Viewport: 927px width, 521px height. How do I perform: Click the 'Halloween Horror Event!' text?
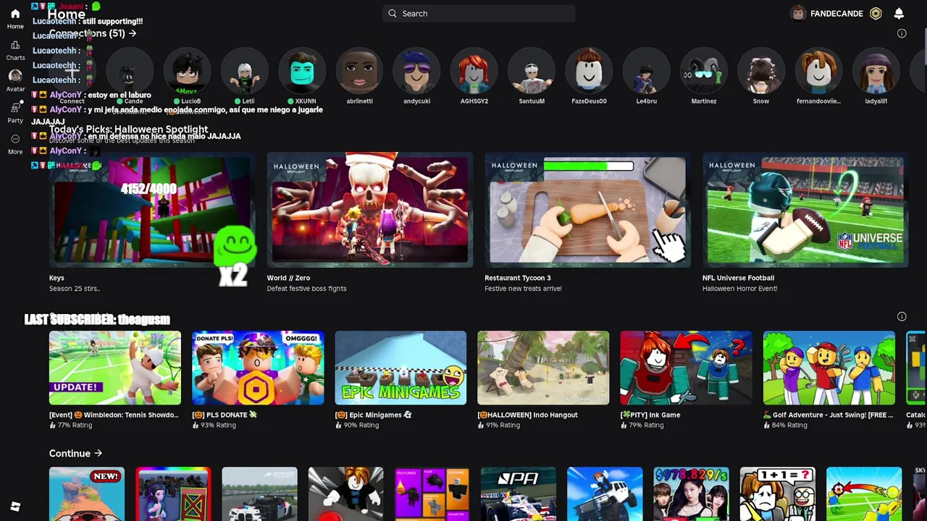point(739,289)
